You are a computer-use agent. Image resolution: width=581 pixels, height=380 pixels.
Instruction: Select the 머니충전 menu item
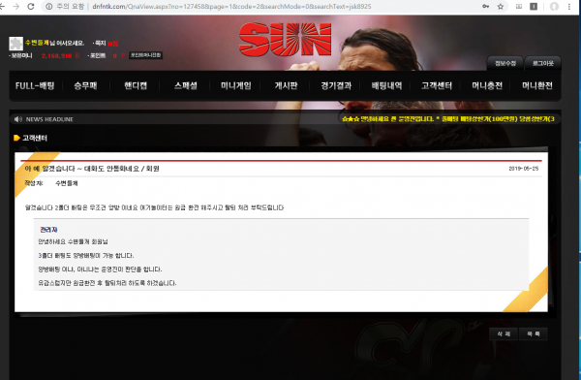coord(487,85)
